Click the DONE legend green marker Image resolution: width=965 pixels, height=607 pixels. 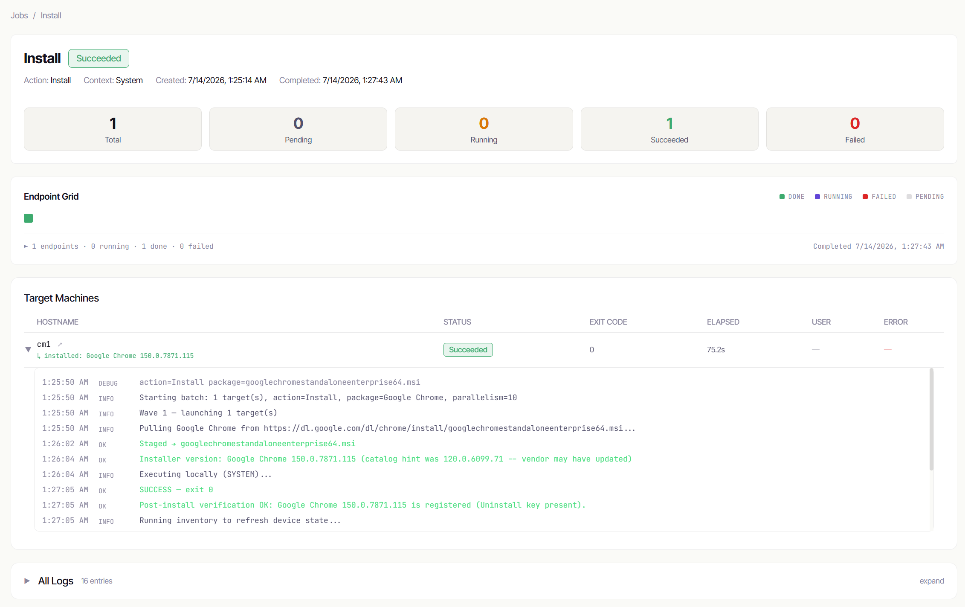[782, 197]
